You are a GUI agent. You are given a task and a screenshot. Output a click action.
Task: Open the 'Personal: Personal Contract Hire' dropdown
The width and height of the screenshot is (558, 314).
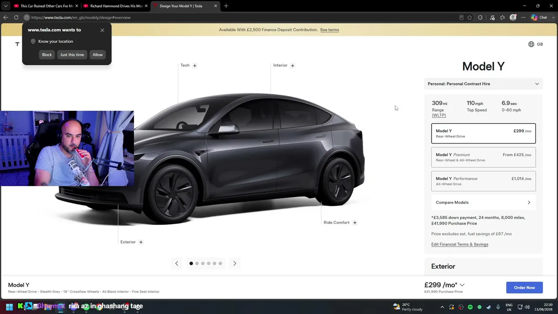(483, 84)
